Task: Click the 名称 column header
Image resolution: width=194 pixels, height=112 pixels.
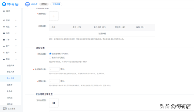Action: coord(53,27)
